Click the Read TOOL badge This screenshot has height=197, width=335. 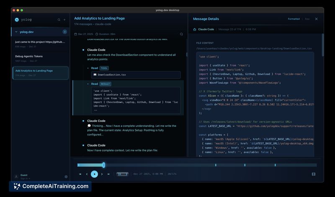tap(104, 68)
